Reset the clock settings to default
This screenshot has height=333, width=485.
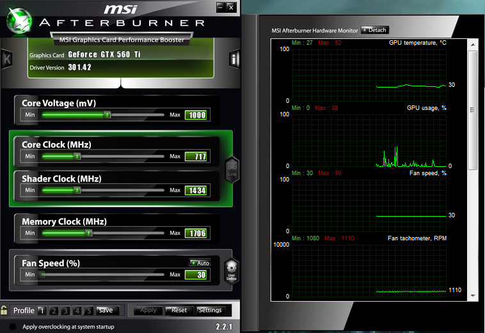point(179,311)
